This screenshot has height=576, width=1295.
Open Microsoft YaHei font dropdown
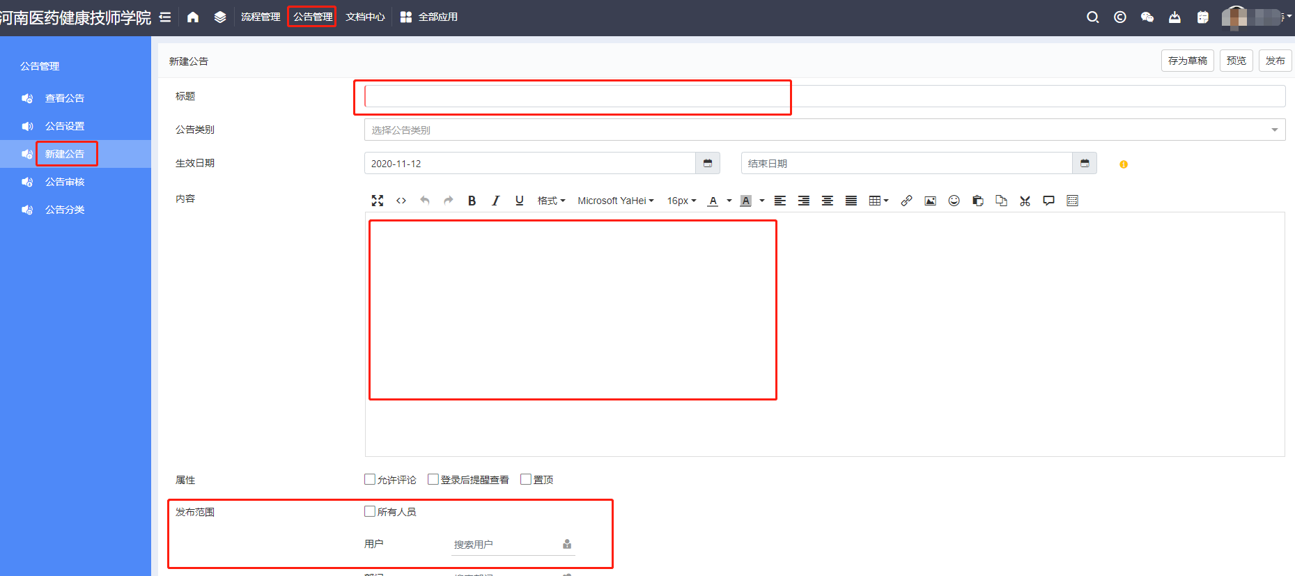click(x=616, y=201)
